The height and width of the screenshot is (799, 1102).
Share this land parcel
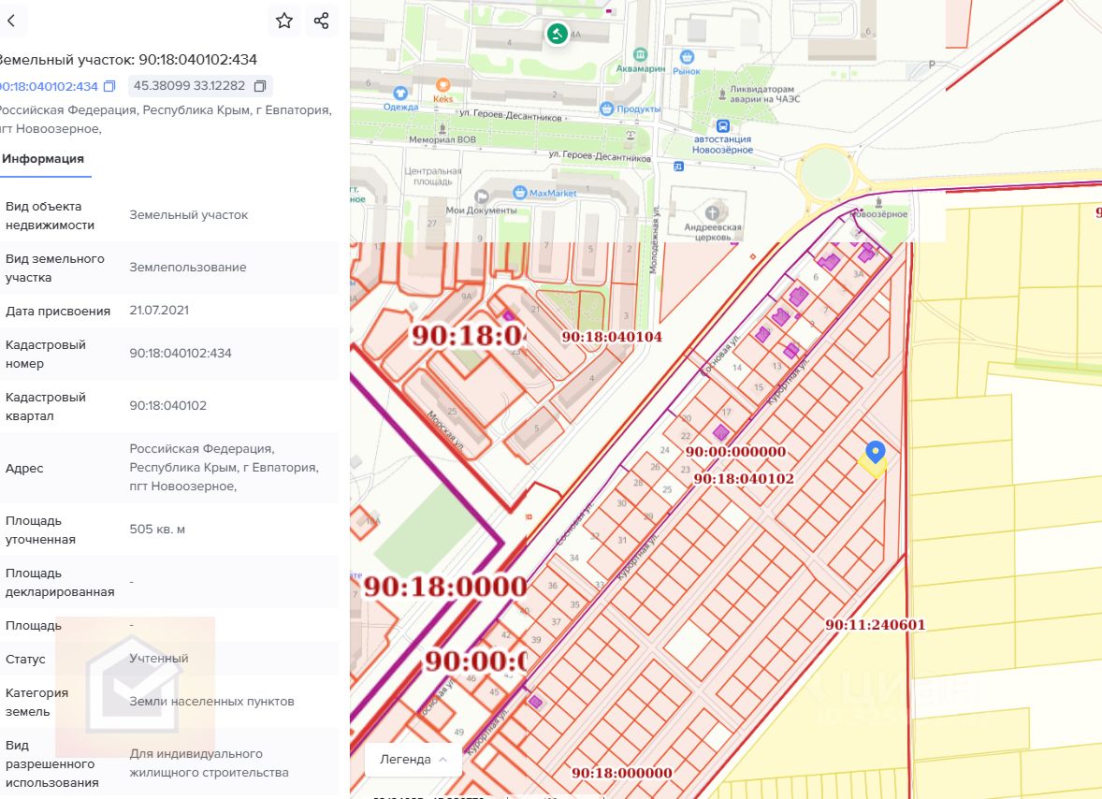321,21
